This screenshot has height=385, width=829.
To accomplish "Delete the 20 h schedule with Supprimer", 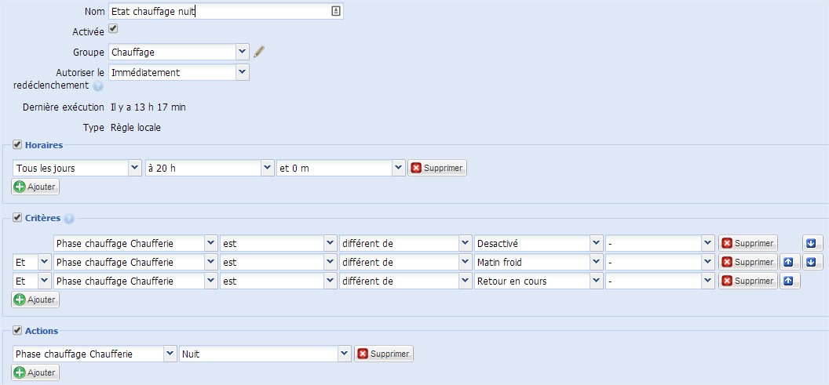I will [x=437, y=169].
